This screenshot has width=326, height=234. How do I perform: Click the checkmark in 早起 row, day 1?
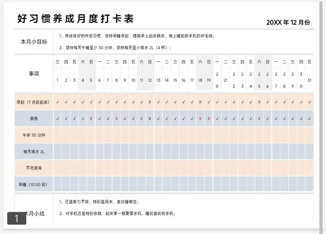(x=58, y=102)
